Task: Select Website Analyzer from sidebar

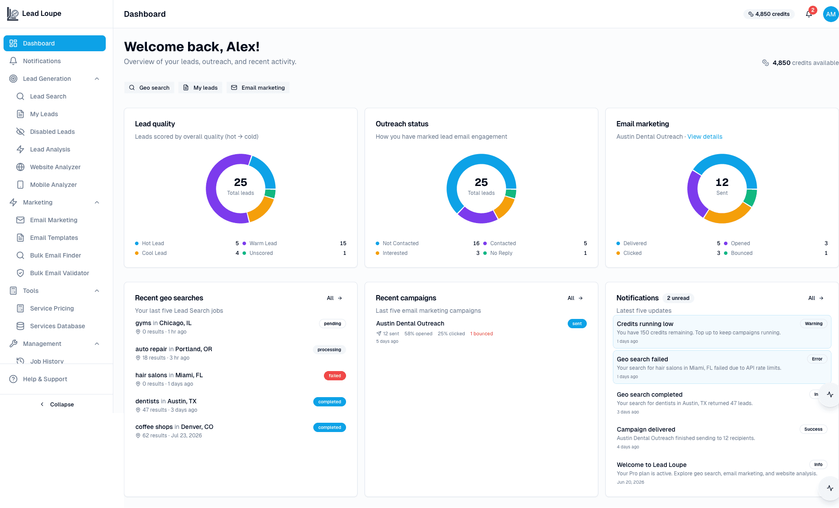Action: 58,167
